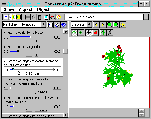Click the yellow sun icon
This screenshot has width=151, height=119.
(123, 25)
